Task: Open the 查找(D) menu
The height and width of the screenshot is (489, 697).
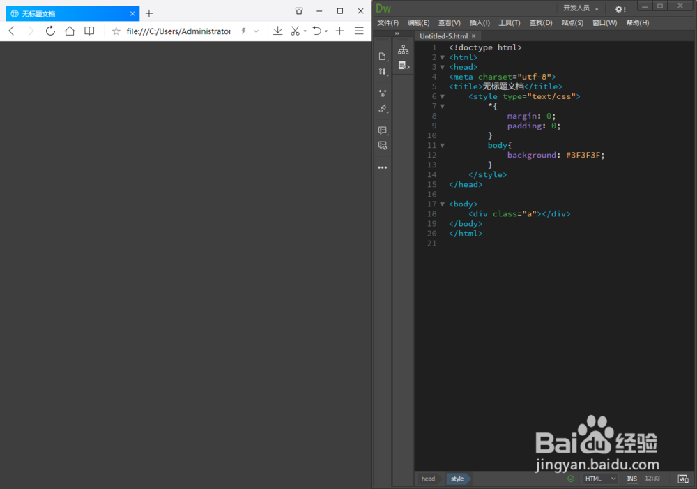Action: pos(541,23)
